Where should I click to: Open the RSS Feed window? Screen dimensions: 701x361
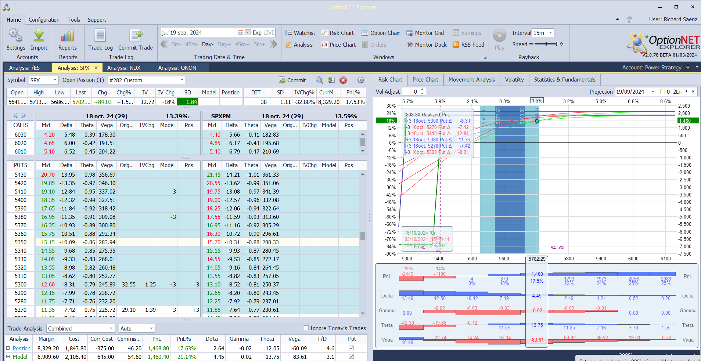(x=468, y=44)
